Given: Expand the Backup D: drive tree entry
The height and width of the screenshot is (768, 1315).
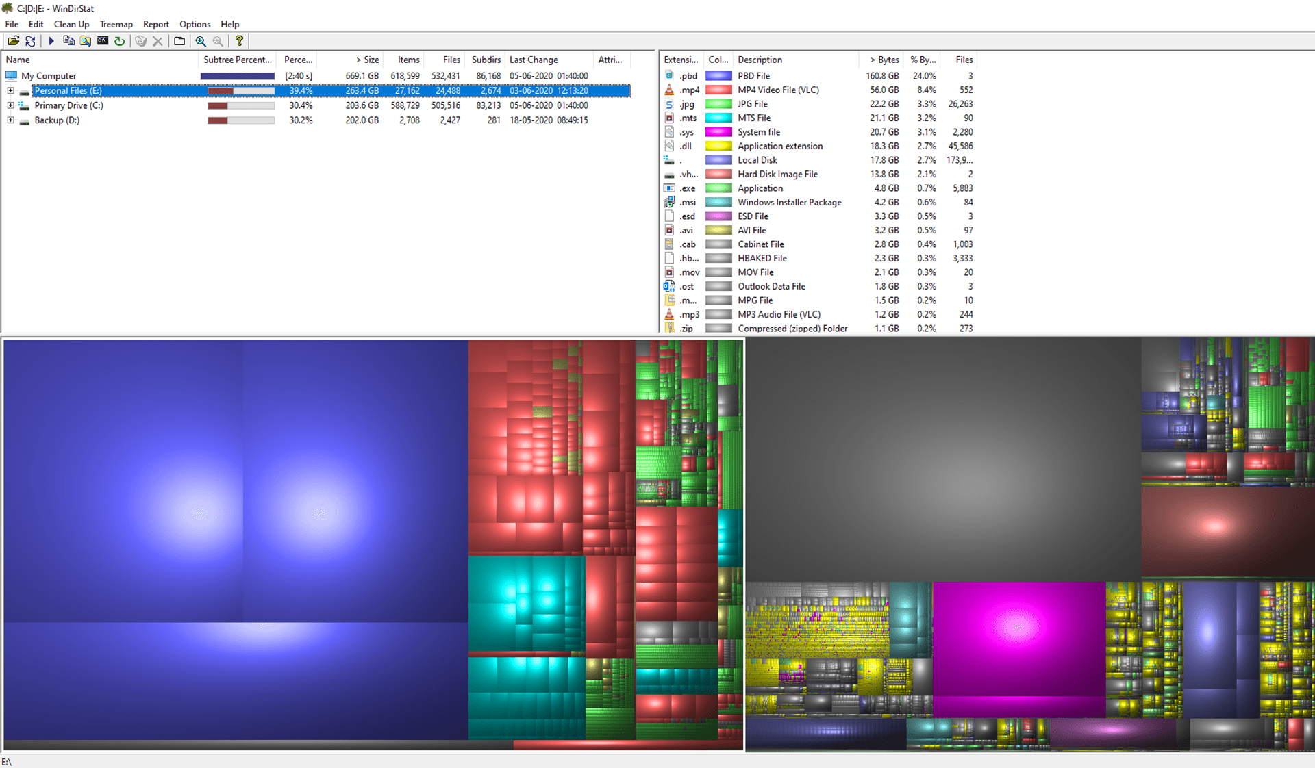Looking at the screenshot, I should pyautogui.click(x=10, y=120).
